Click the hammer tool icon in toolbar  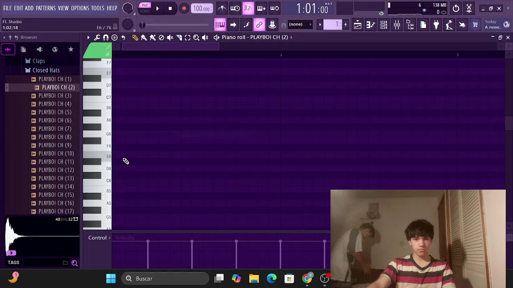pos(449,25)
